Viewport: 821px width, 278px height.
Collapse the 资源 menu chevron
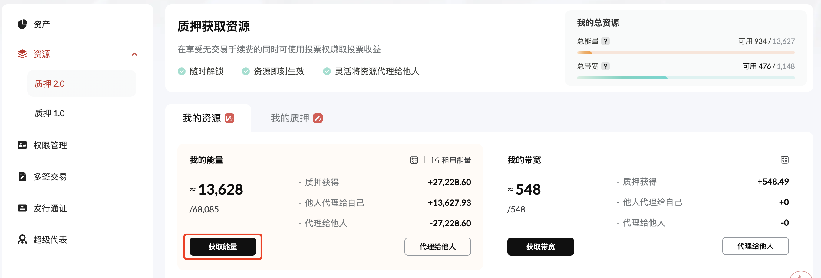tap(134, 54)
